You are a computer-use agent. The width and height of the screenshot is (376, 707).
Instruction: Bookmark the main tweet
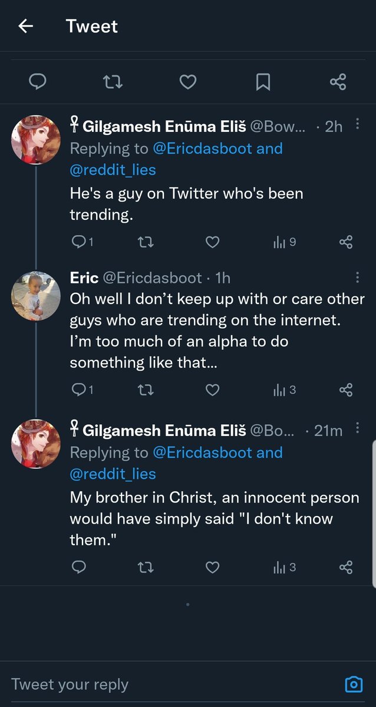(263, 82)
